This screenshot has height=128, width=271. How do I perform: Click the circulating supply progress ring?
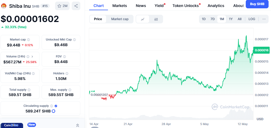click(x=53, y=111)
